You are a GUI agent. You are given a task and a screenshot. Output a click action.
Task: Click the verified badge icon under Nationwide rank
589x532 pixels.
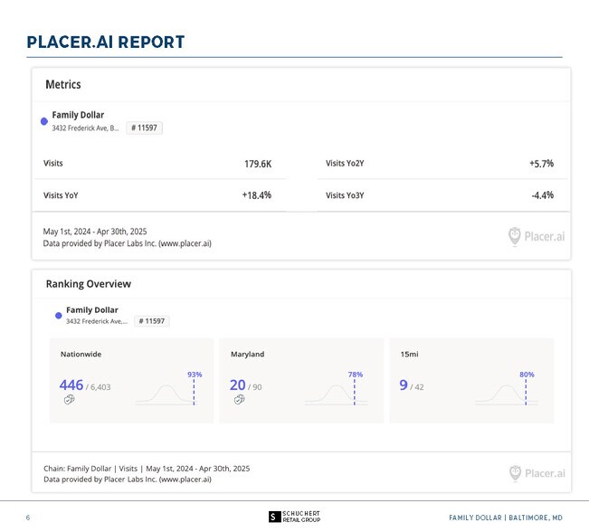coord(69,400)
